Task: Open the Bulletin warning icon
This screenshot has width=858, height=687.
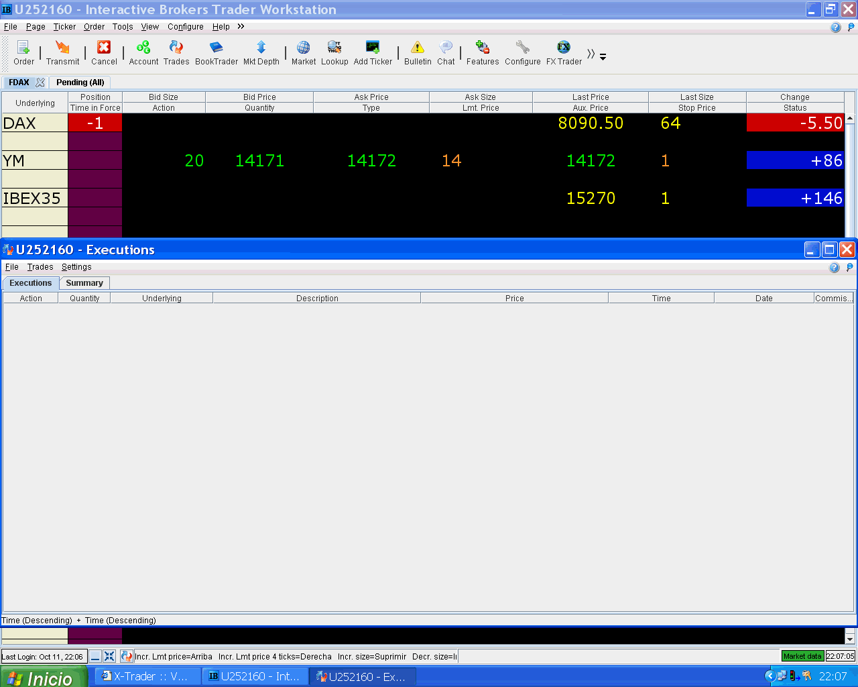Action: point(418,52)
